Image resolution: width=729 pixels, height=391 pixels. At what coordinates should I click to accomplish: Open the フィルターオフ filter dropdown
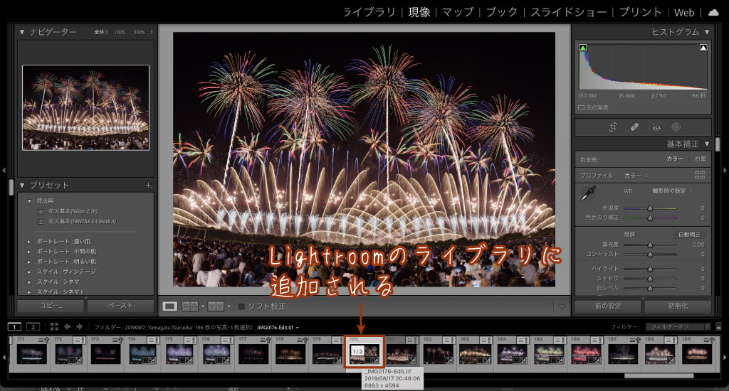(x=678, y=327)
